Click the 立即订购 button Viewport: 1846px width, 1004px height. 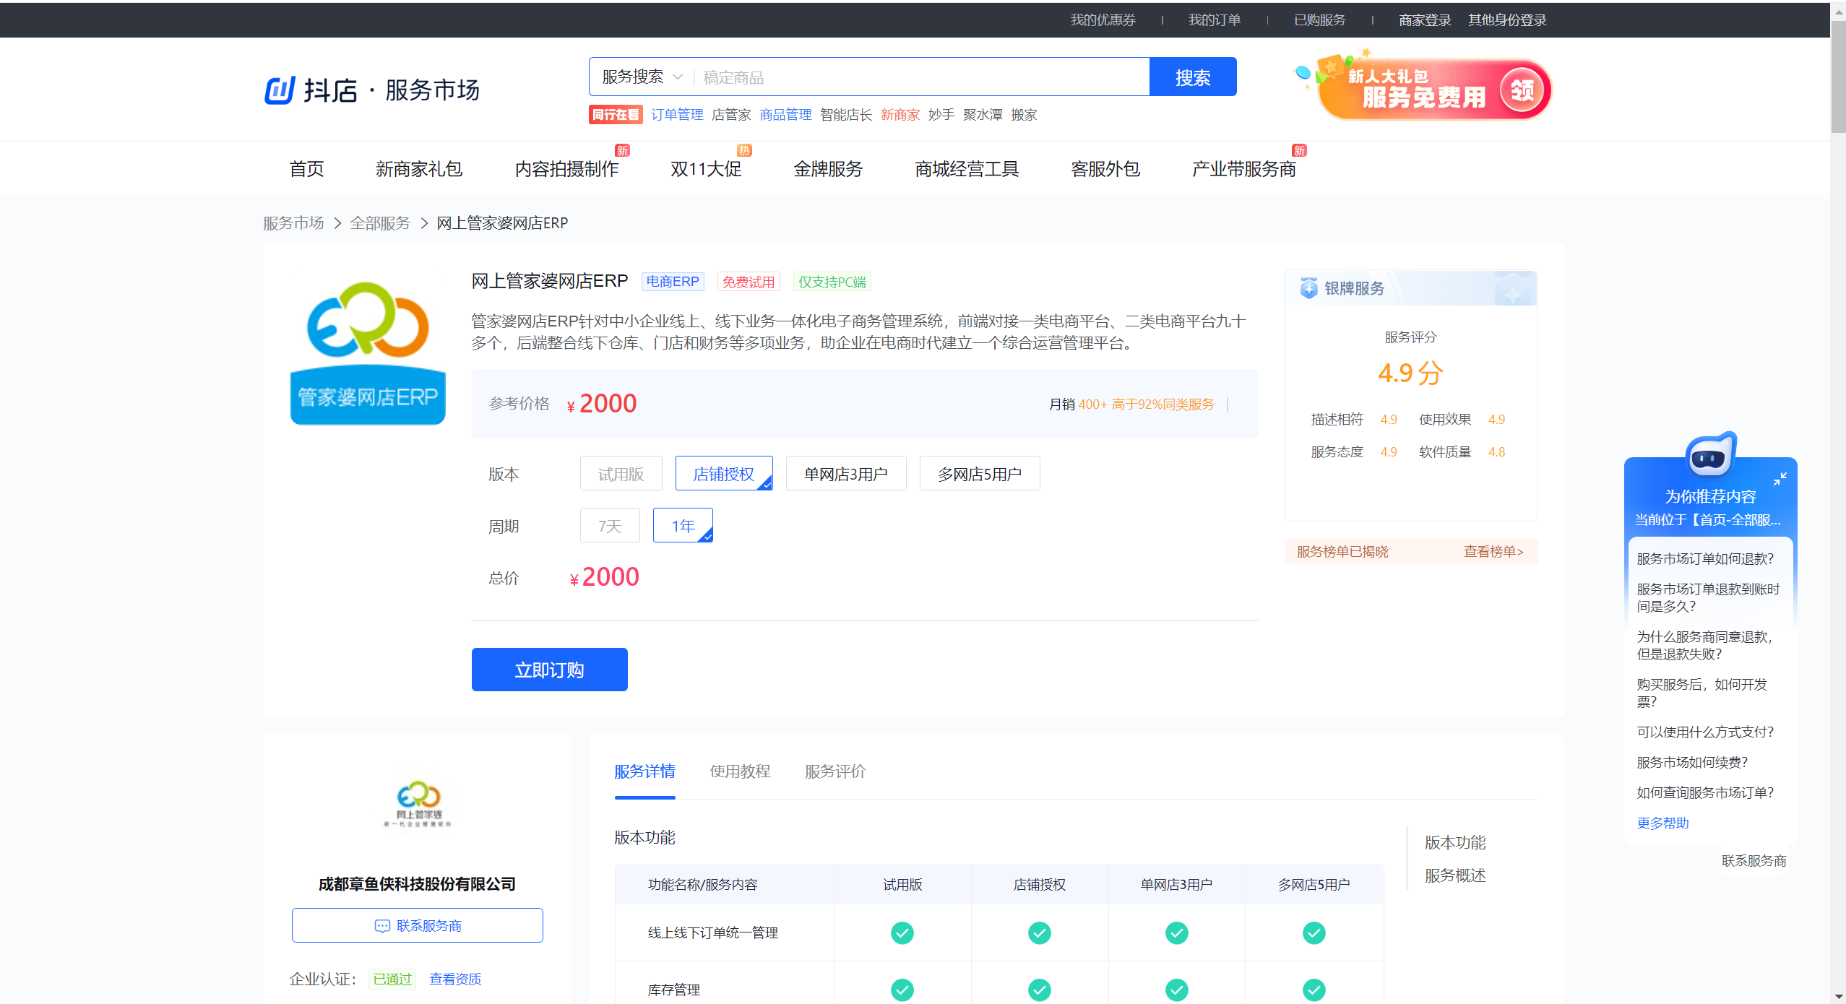tap(550, 670)
